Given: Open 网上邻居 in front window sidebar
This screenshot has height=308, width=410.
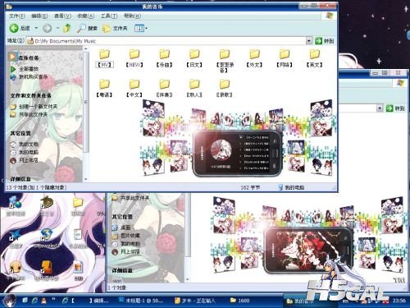Looking at the screenshot, I should 29,160.
